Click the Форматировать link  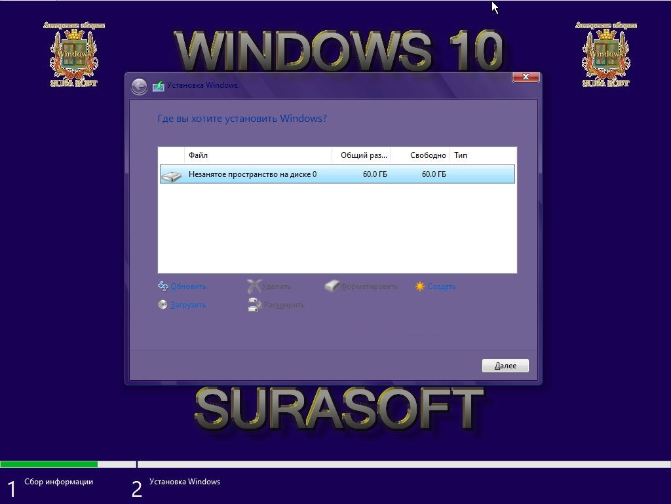pos(369,286)
